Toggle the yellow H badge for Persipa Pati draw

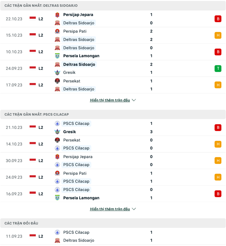click(218, 35)
